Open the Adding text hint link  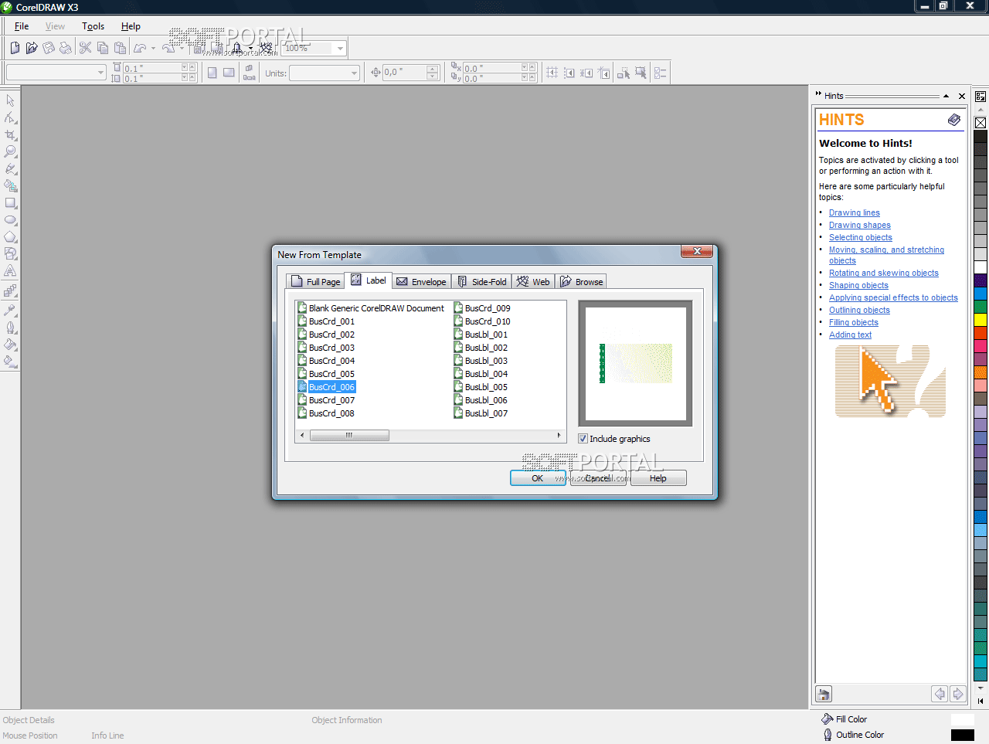pos(850,335)
